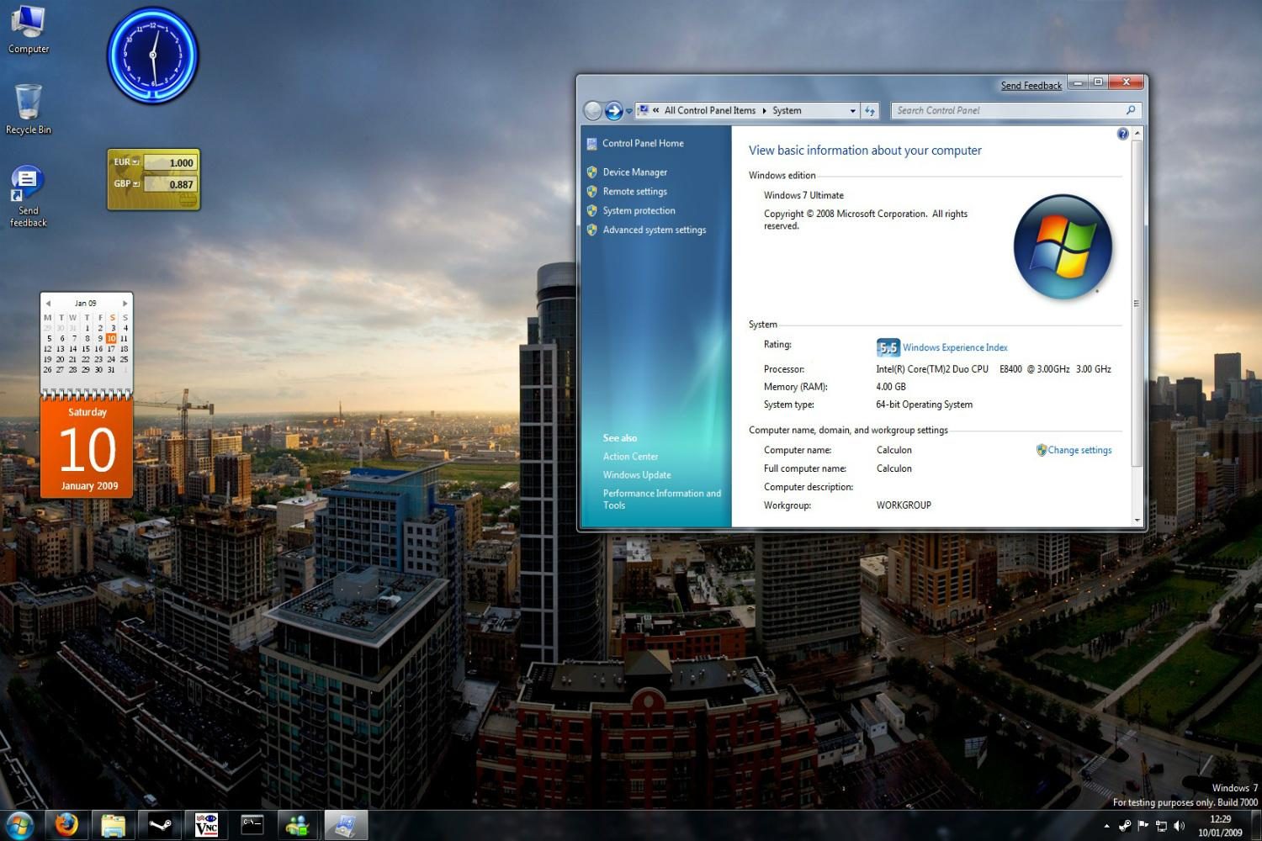Click Start orb button
1262x841 pixels.
pos(19,825)
